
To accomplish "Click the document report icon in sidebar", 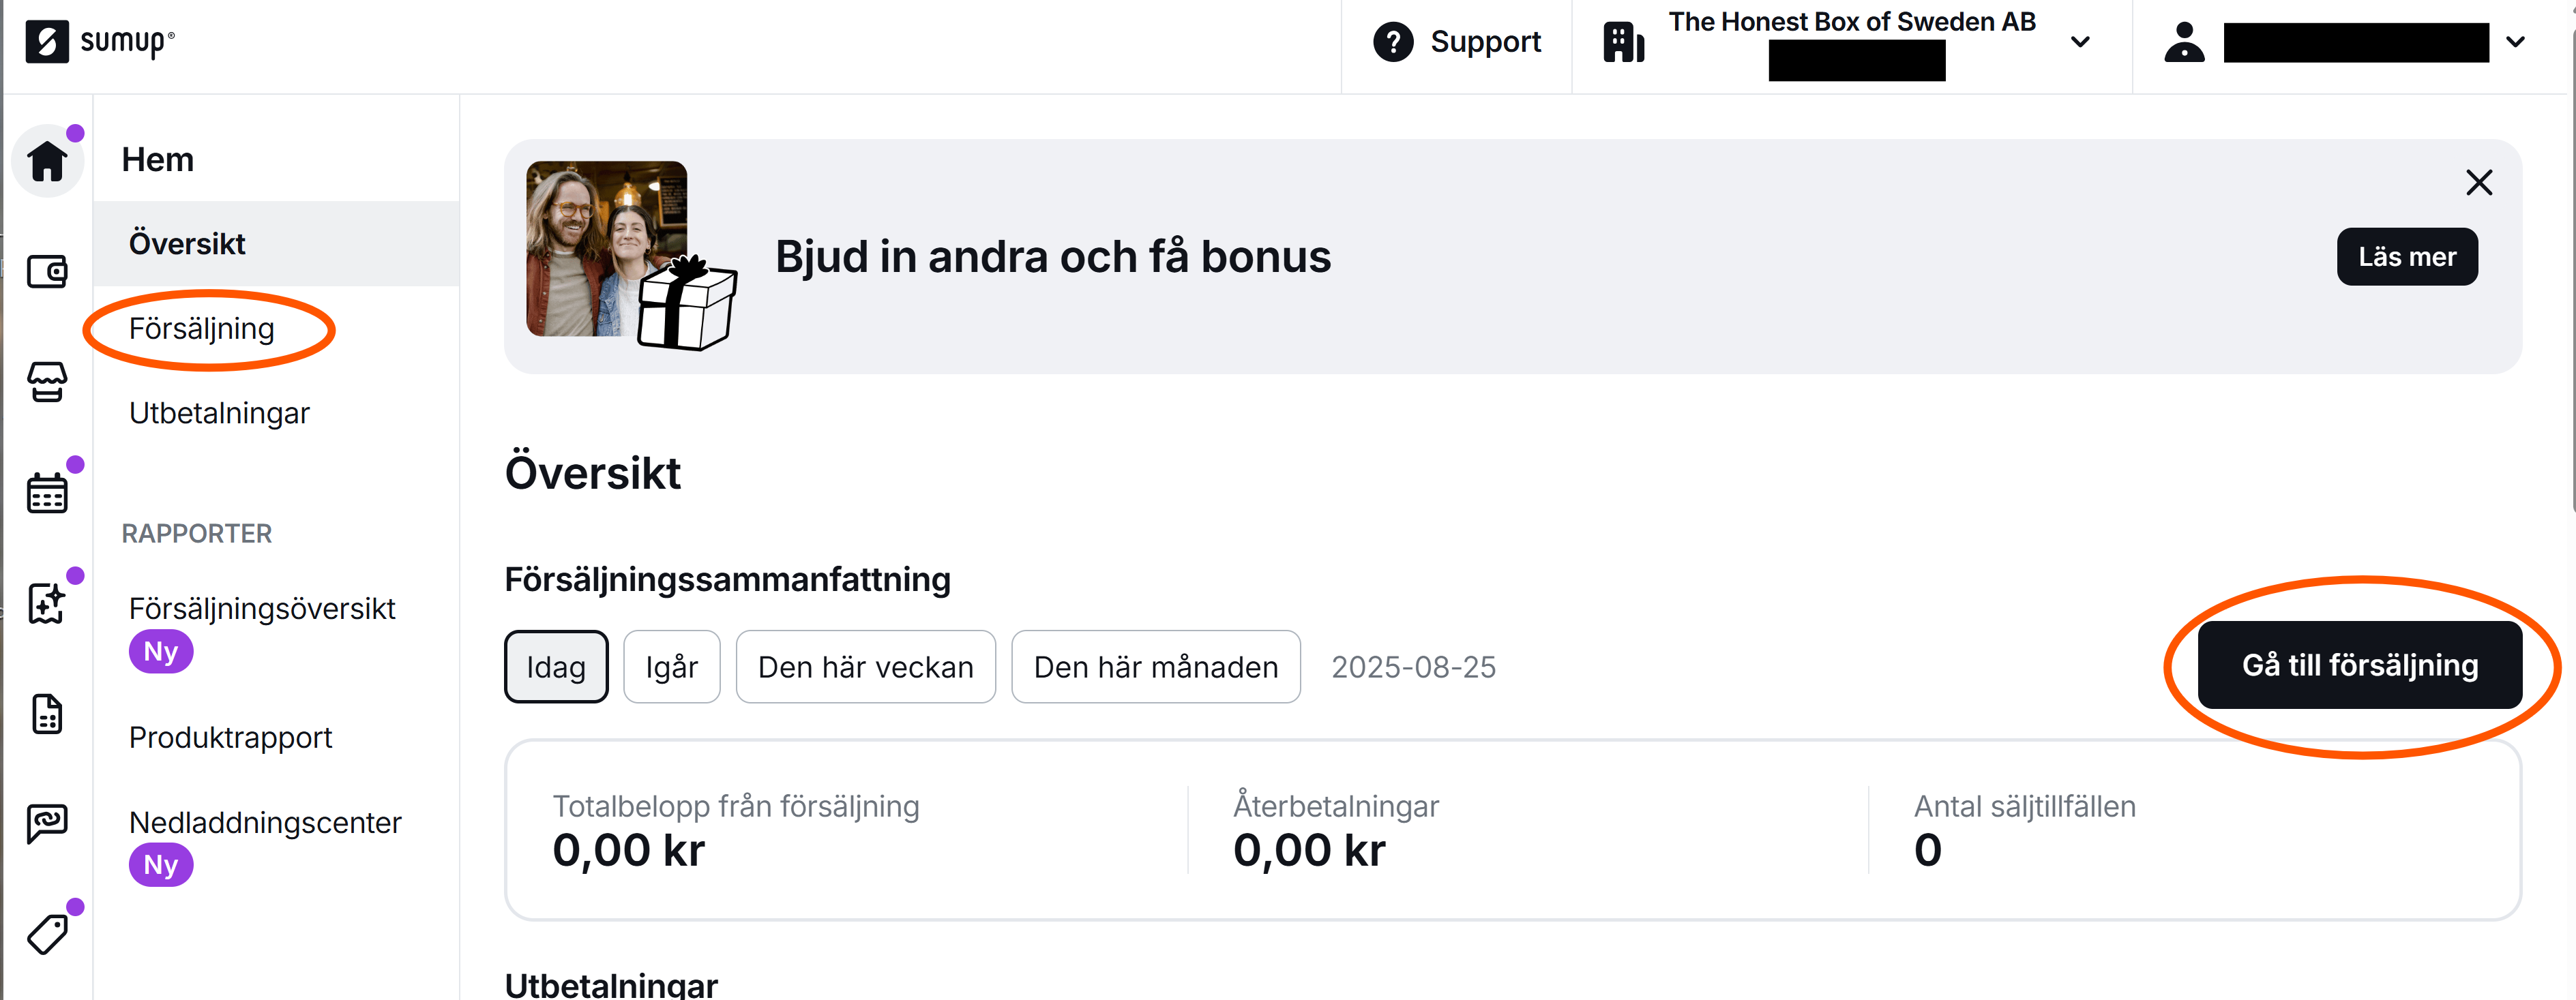I will (47, 714).
